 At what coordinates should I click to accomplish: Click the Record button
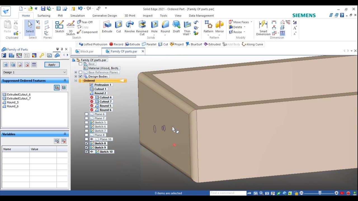(x=116, y=44)
